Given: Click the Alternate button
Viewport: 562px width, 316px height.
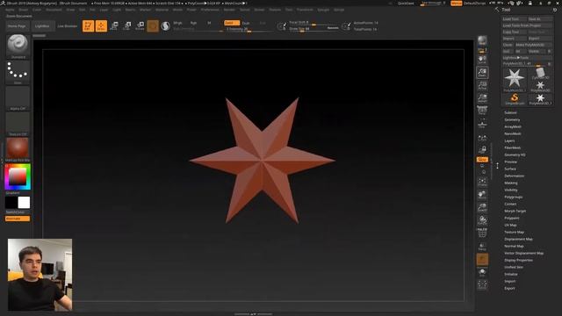Looking at the screenshot, I should tap(18, 219).
